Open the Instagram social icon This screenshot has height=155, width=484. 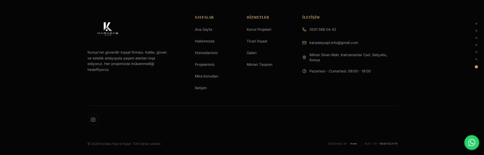[93, 120]
